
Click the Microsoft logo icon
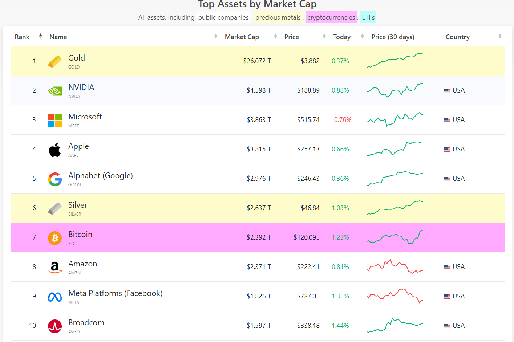coord(55,120)
